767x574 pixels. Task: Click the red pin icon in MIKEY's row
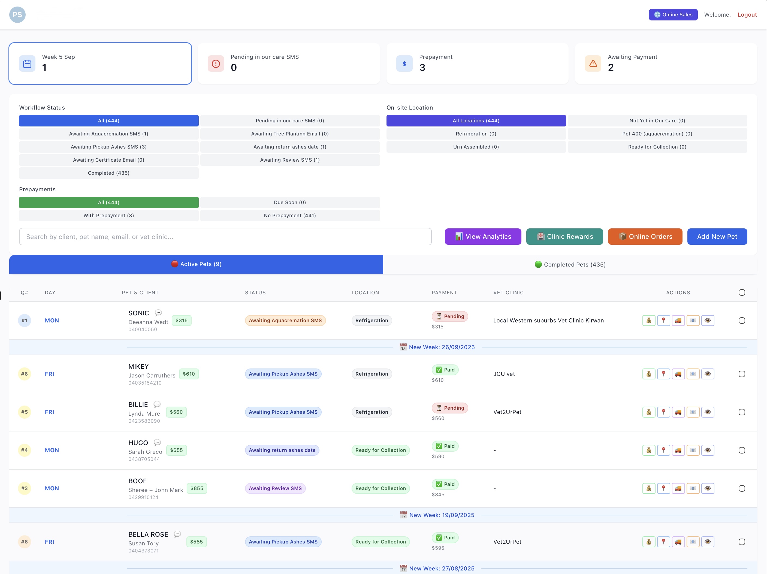663,374
